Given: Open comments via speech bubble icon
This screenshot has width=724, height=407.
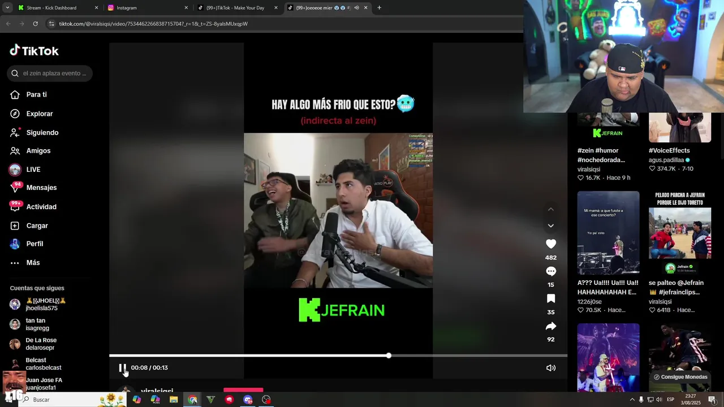Looking at the screenshot, I should 551,271.
